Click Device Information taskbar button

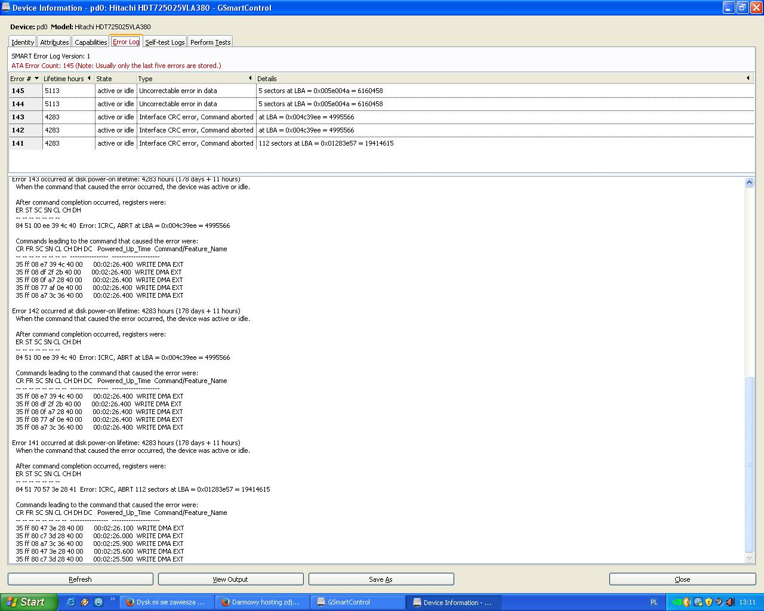454,602
